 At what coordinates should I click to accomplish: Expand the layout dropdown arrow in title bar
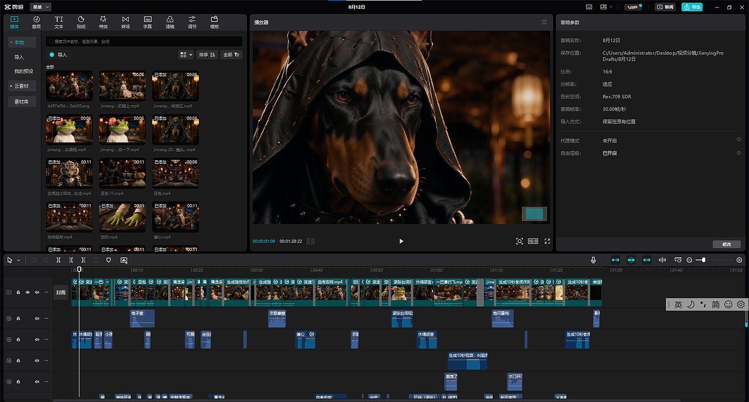(611, 7)
